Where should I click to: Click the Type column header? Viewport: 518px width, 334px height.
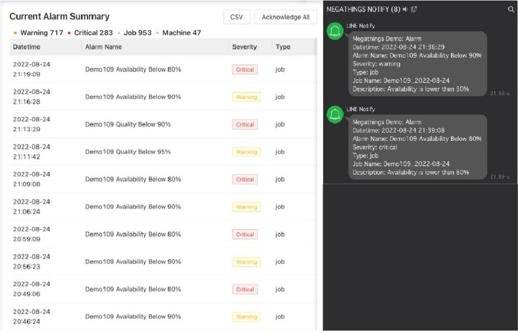tap(283, 47)
